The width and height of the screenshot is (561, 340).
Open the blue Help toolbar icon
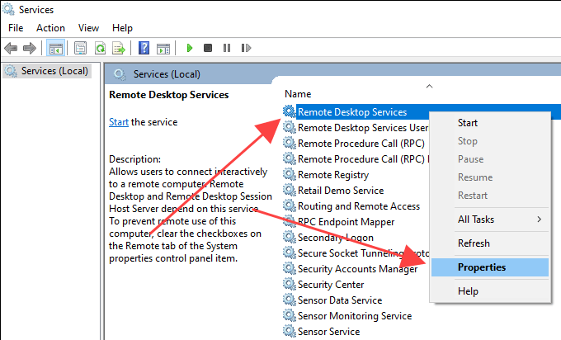coord(144,49)
